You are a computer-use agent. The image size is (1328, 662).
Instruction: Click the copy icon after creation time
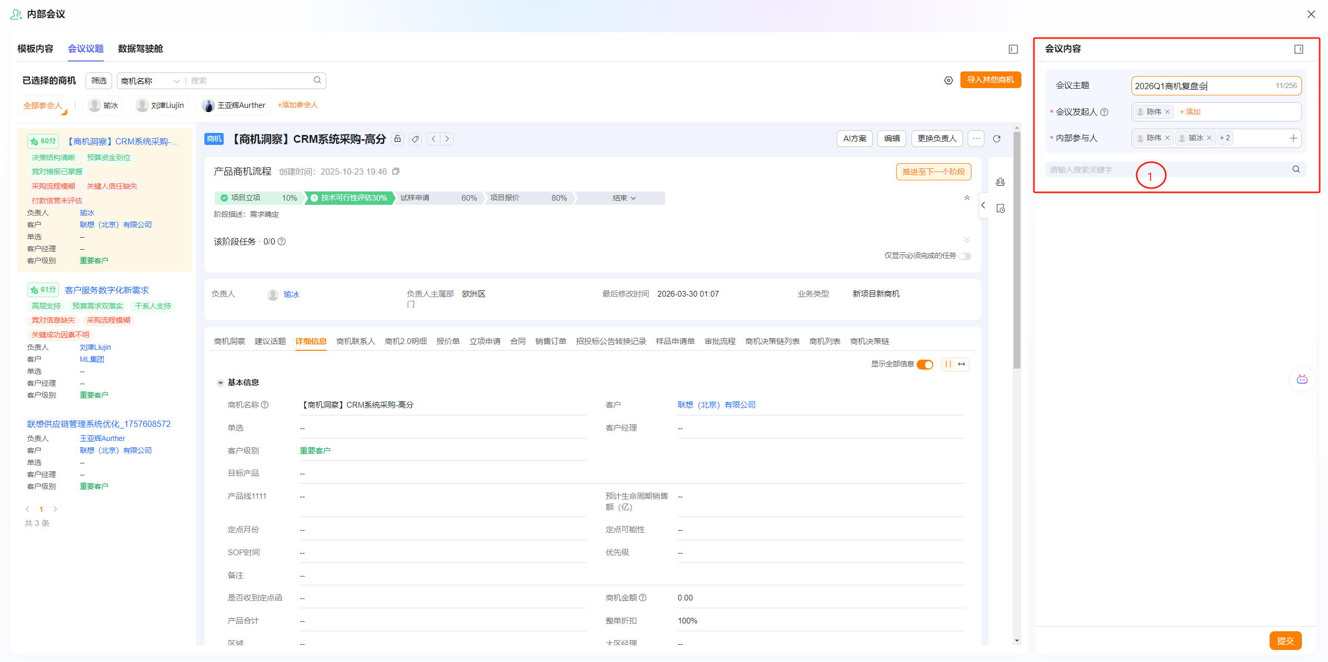point(396,171)
